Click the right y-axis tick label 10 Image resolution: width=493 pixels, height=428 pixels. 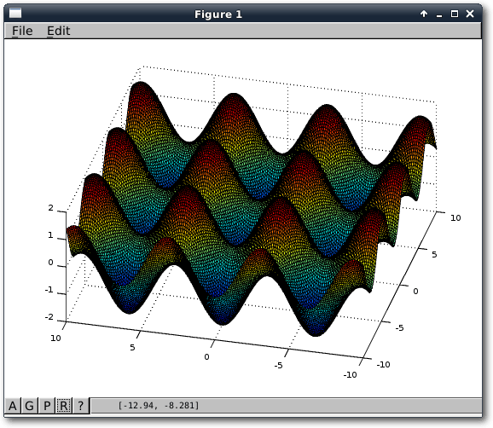point(455,217)
